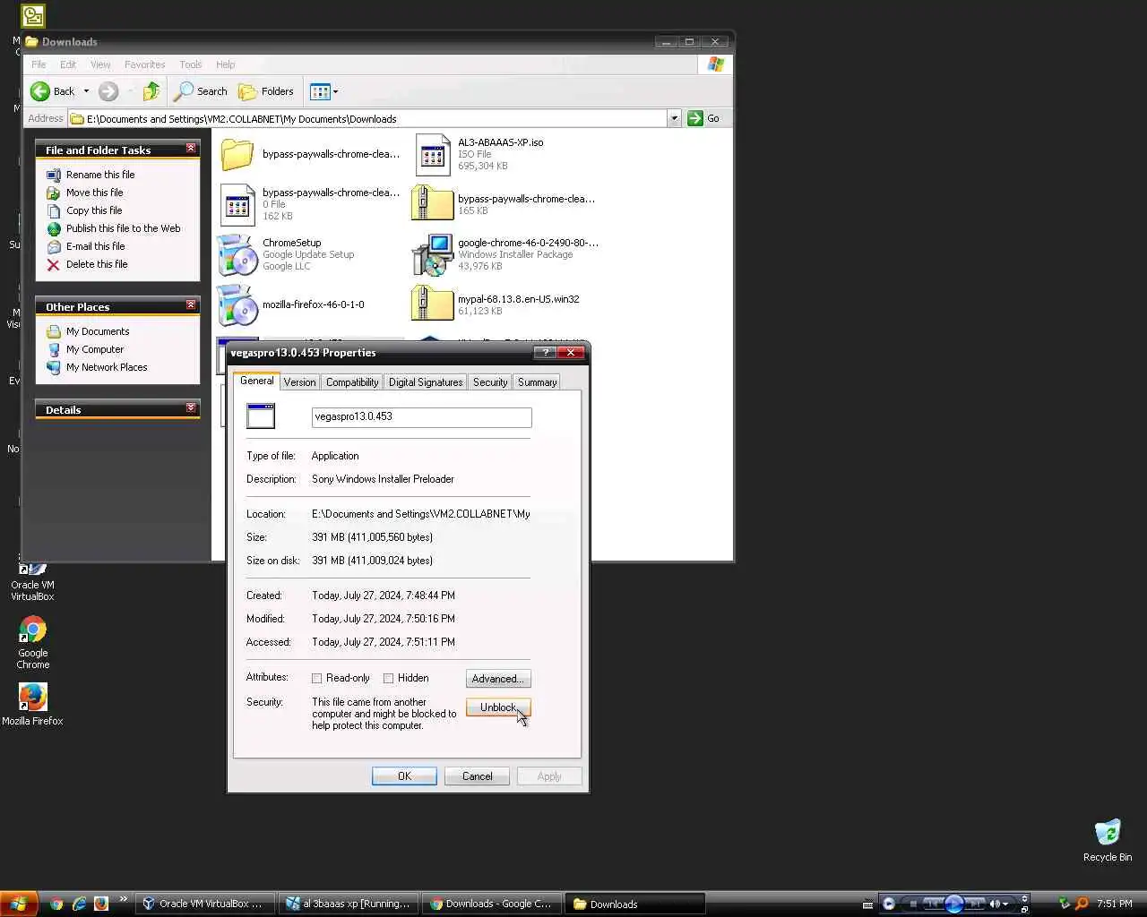
Task: Click Cancel in Properties dialog
Action: pyautogui.click(x=478, y=776)
